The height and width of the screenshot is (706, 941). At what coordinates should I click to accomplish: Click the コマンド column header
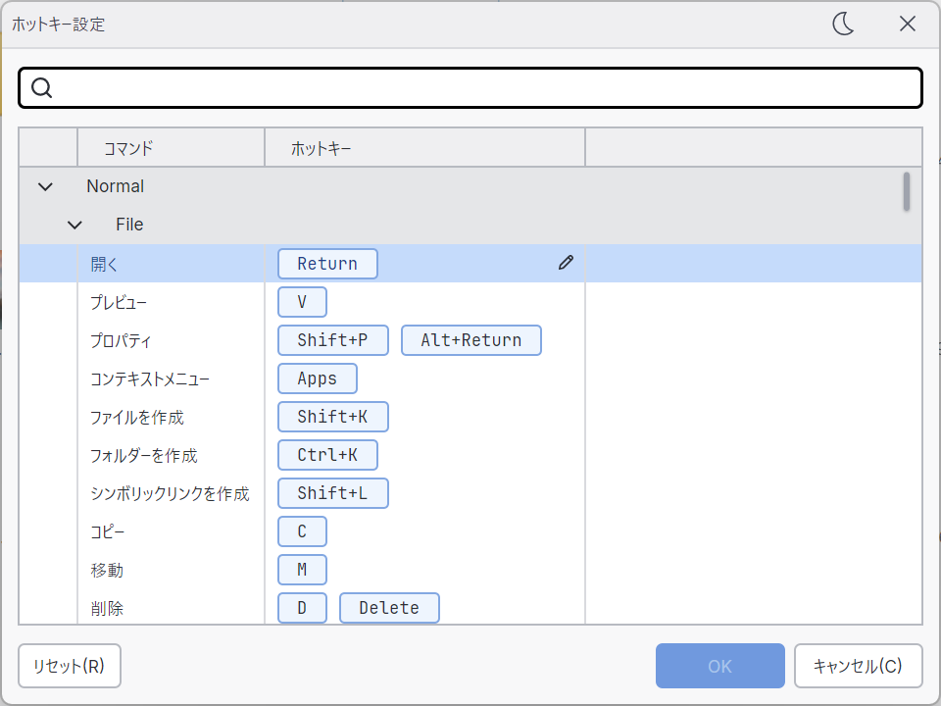pos(128,149)
